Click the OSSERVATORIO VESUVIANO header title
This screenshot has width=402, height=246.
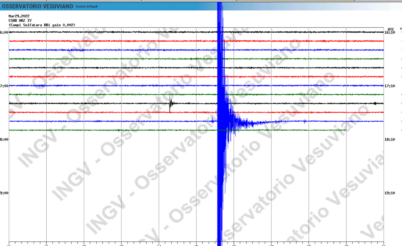click(x=37, y=6)
